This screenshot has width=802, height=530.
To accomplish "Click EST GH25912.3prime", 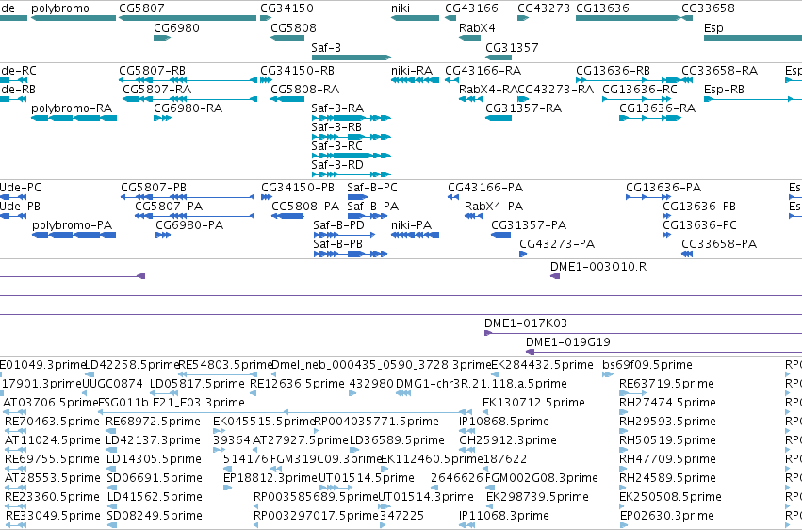I will point(508,440).
